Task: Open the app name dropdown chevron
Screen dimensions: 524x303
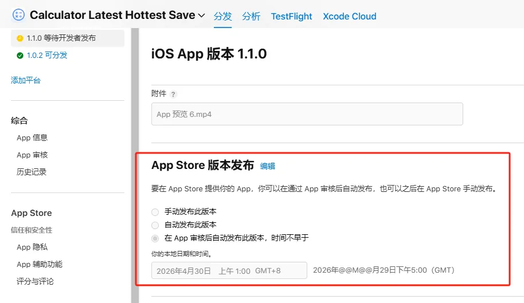Action: tap(201, 15)
